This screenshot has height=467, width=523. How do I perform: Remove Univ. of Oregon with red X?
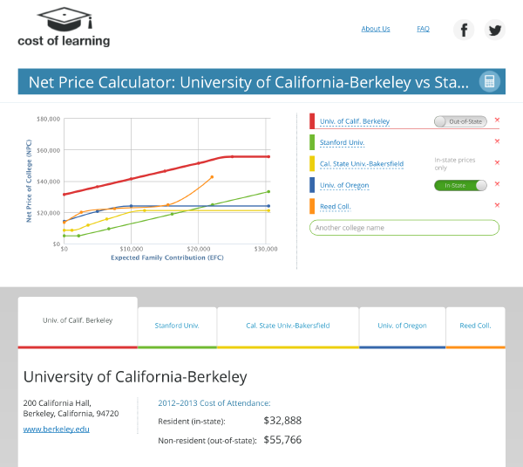point(497,184)
